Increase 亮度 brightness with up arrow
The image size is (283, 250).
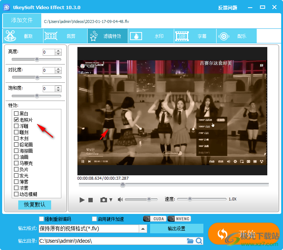58,51
